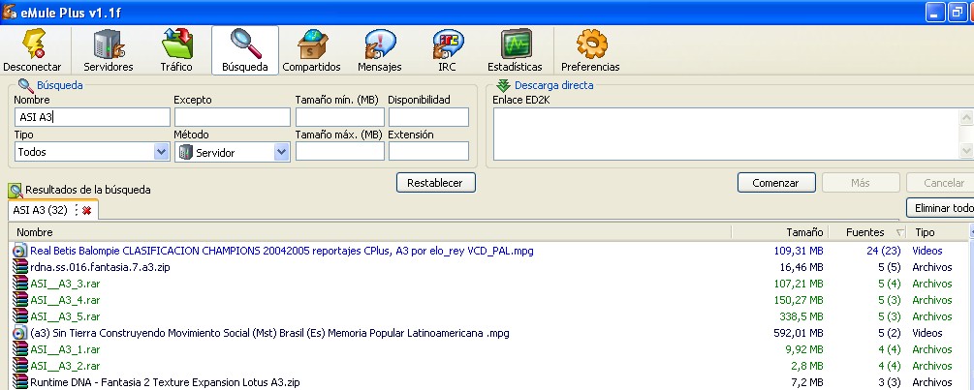Image resolution: width=974 pixels, height=390 pixels.
Task: Select the Búsqueda search toolbar icon
Action: click(x=245, y=50)
